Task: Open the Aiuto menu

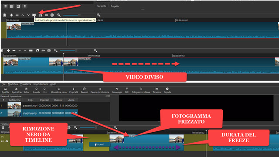Action: click(53, 84)
